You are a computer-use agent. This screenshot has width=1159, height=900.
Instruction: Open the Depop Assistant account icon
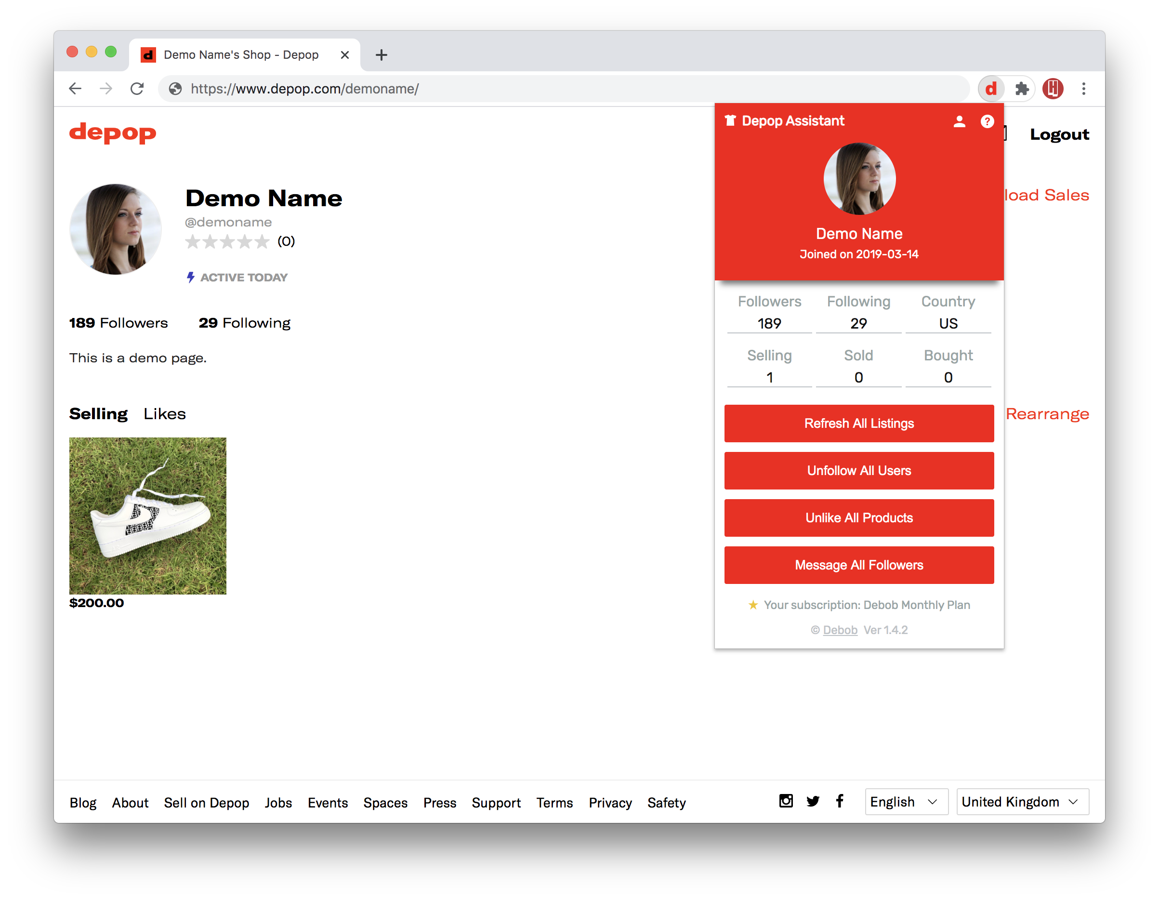click(960, 121)
